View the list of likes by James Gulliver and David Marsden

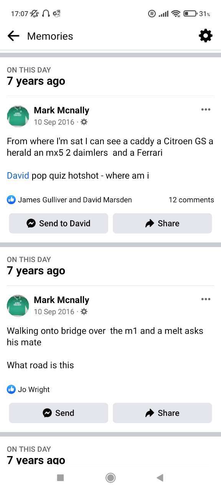75,200
